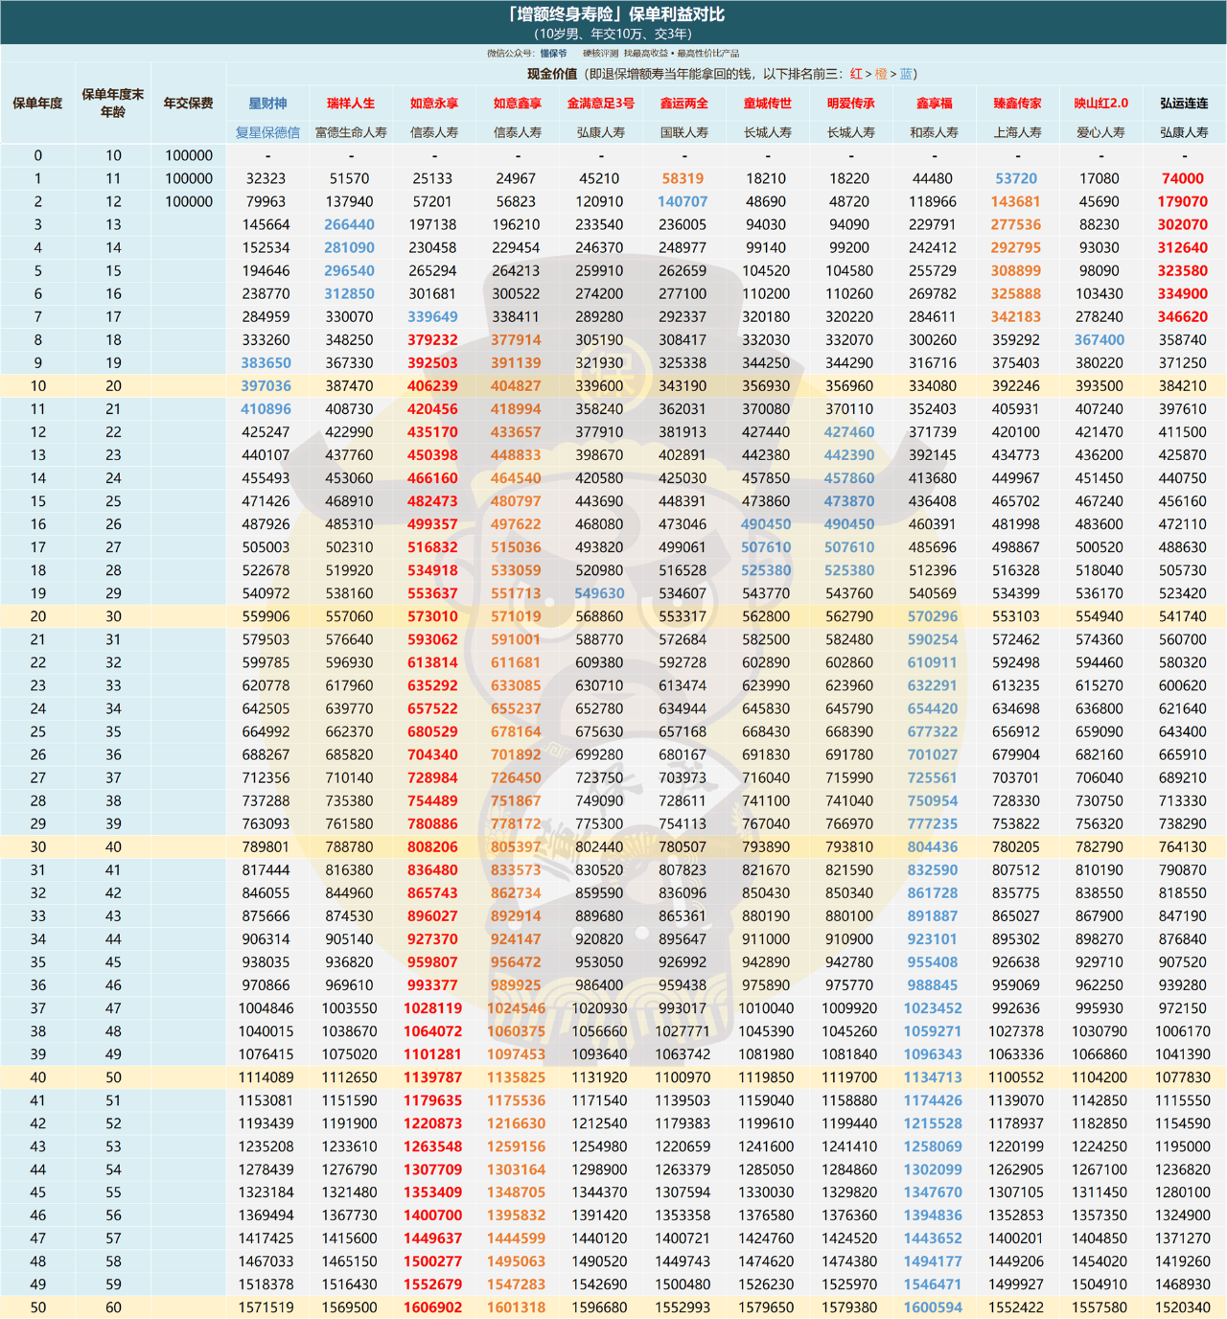Click blue value 339649
The image size is (1227, 1319).
(432, 317)
